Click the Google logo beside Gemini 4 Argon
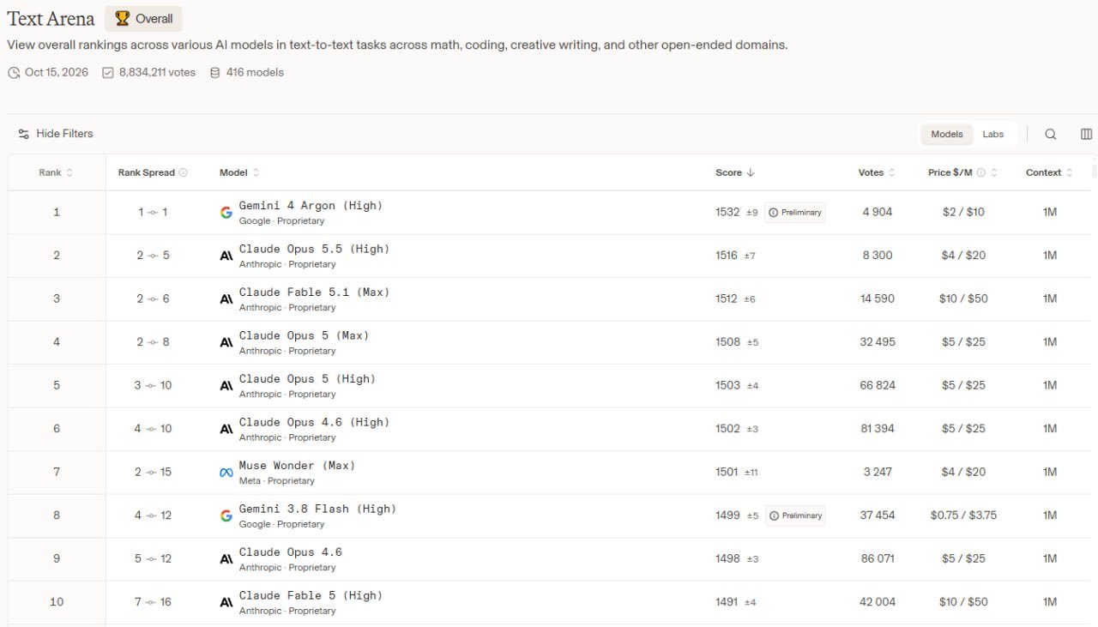 click(x=226, y=213)
